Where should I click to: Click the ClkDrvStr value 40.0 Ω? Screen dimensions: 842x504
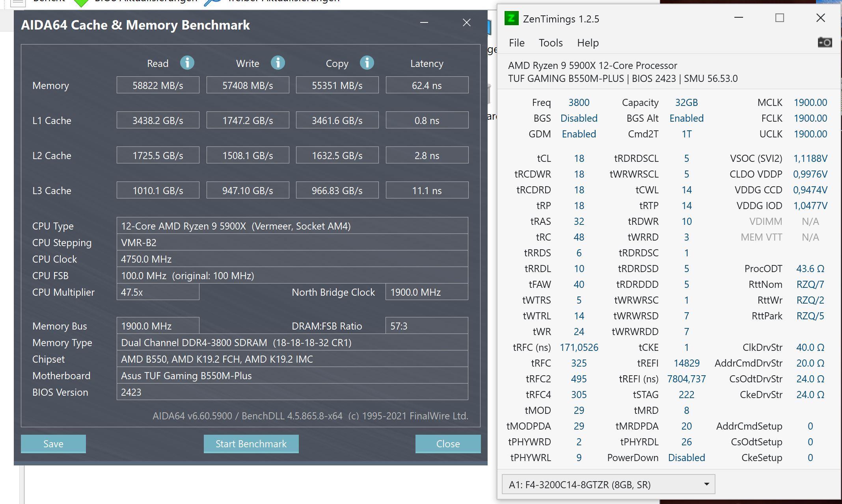coord(810,347)
